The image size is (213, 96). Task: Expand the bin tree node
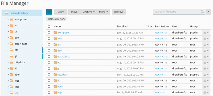click(x=8, y=31)
